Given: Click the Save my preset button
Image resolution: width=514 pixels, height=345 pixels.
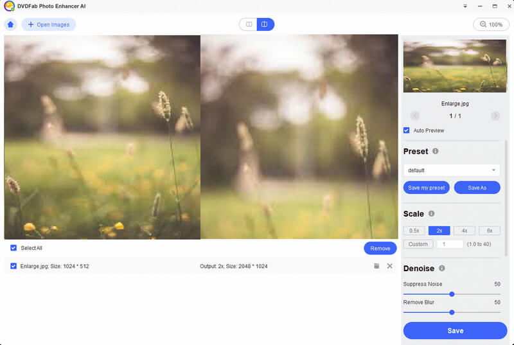Looking at the screenshot, I should tap(426, 188).
